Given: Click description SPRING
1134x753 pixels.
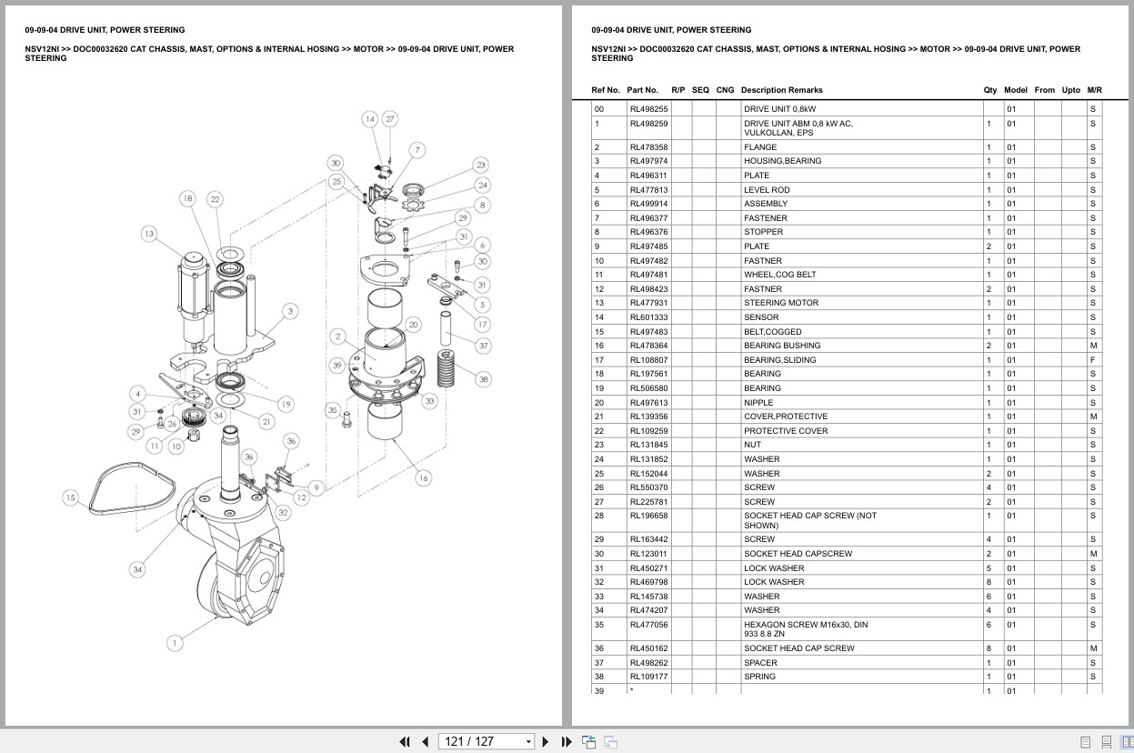Looking at the screenshot, I should click(x=760, y=677).
